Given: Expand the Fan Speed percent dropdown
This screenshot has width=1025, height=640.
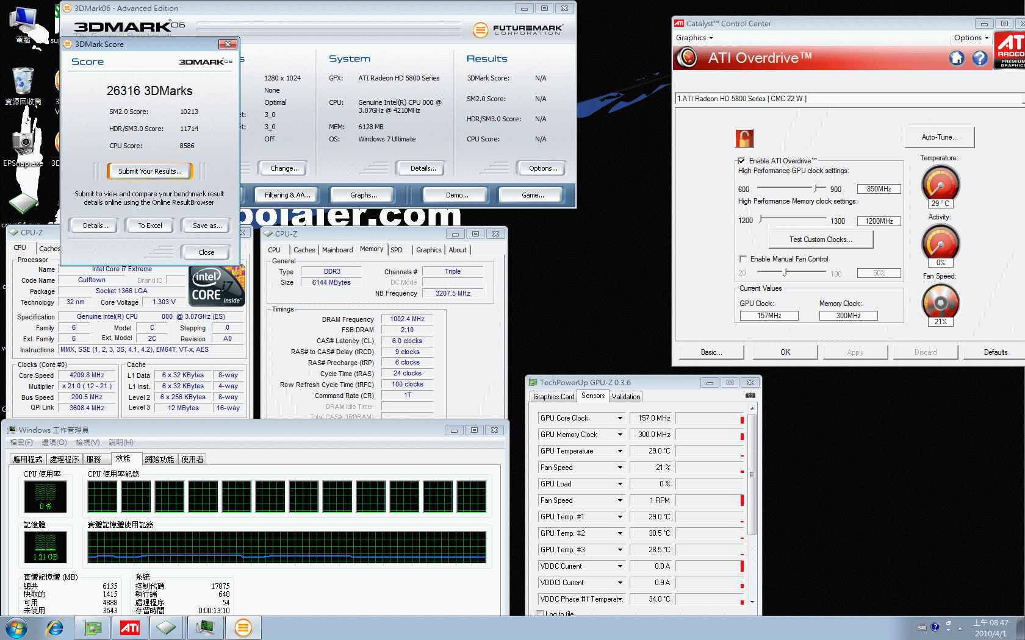Looking at the screenshot, I should coord(620,468).
